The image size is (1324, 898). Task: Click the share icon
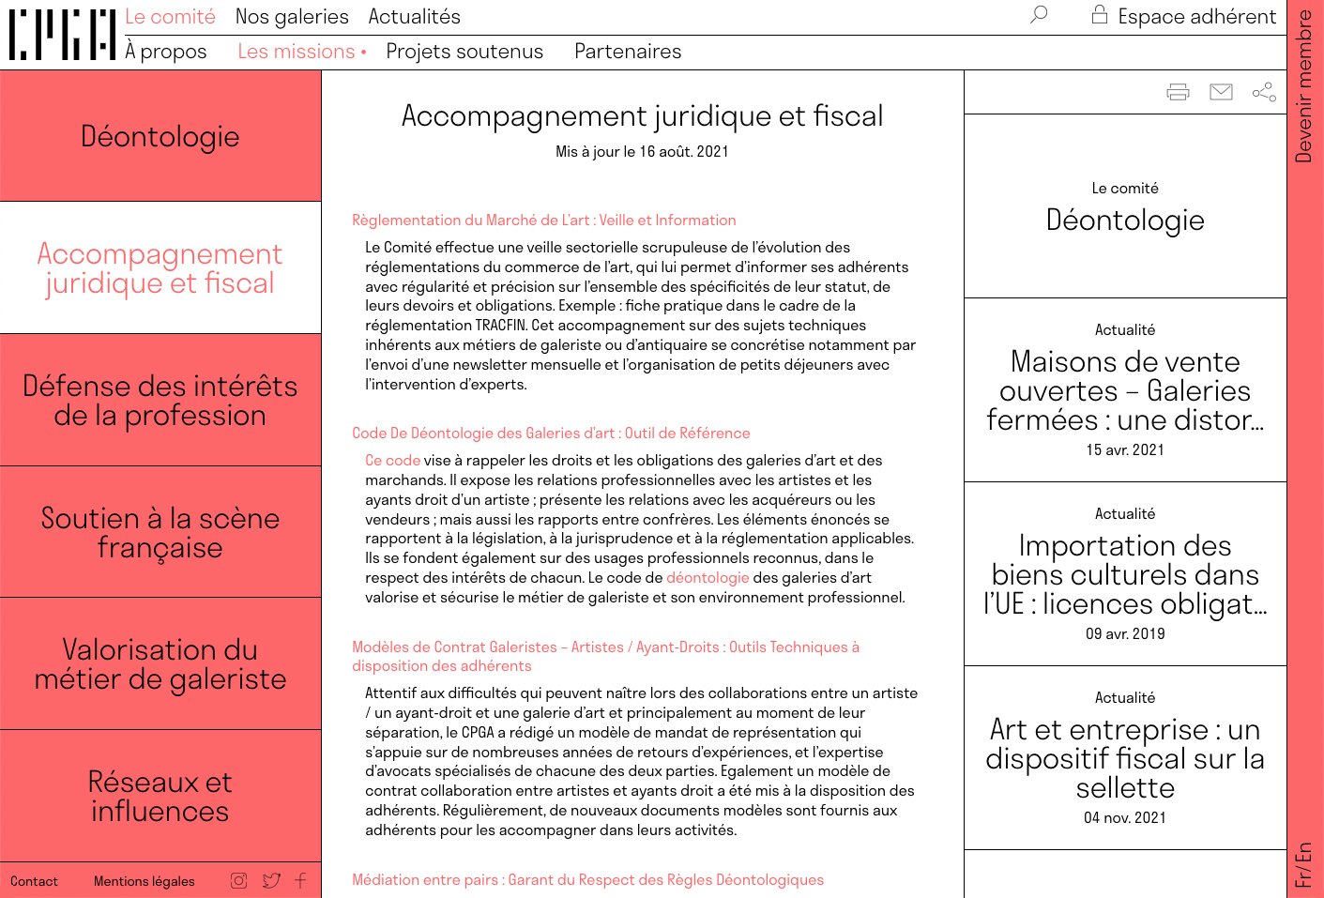[1264, 92]
